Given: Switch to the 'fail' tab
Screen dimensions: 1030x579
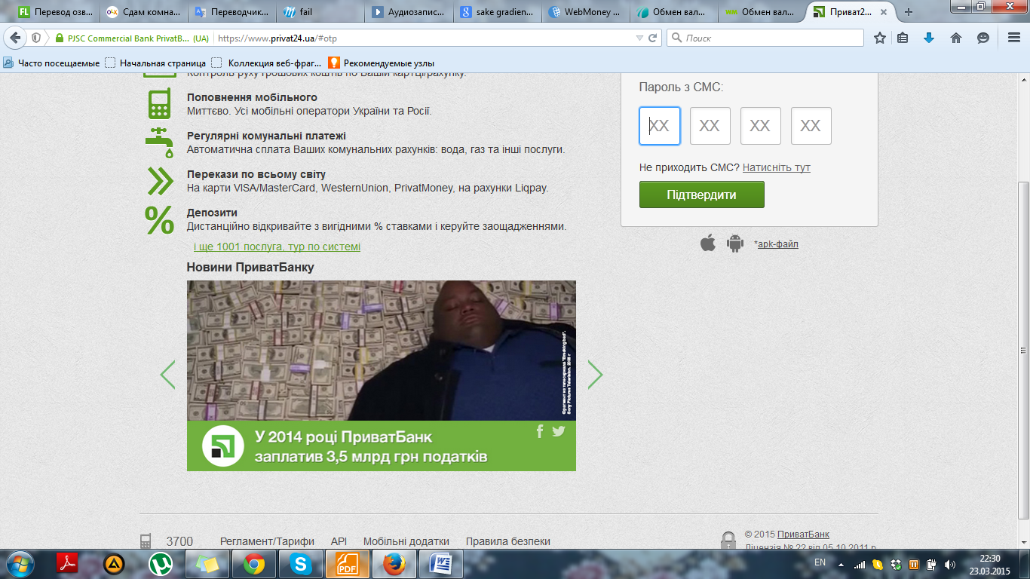Looking at the screenshot, I should [x=320, y=12].
